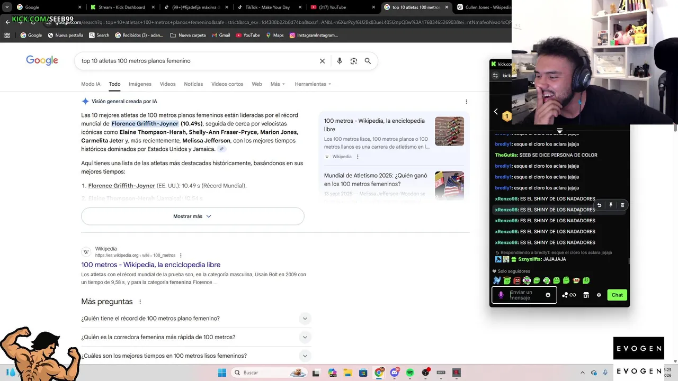Switch to the Noticias results tab

coord(193,84)
